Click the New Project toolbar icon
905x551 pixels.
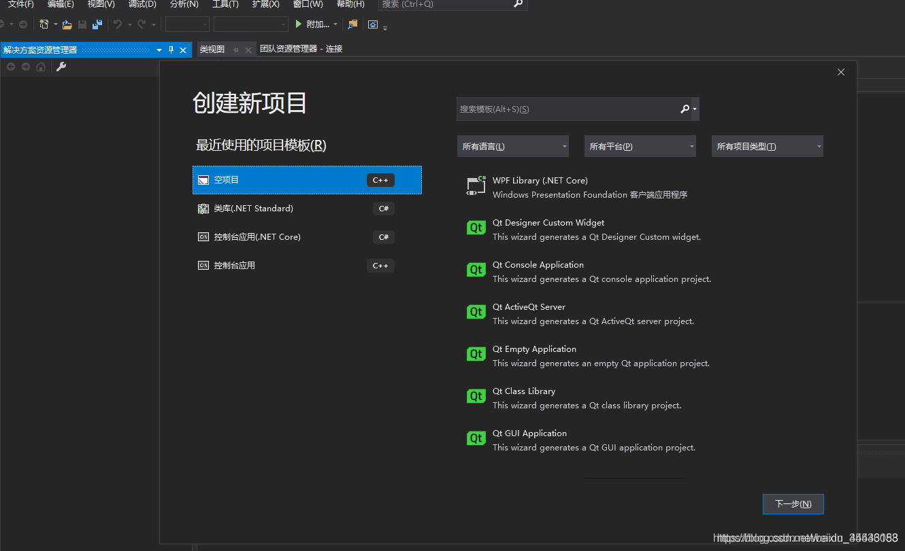[44, 24]
